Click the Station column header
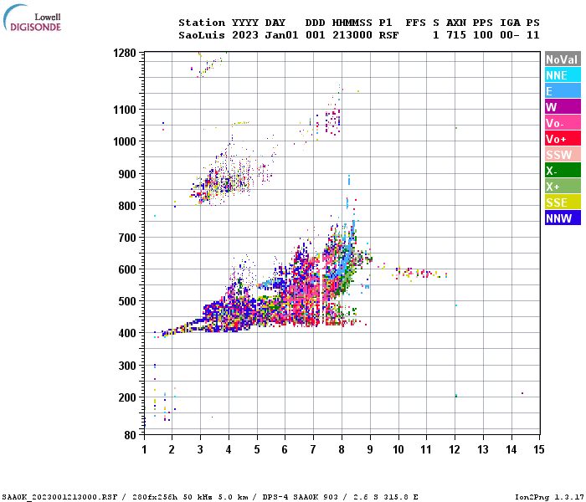 point(202,23)
